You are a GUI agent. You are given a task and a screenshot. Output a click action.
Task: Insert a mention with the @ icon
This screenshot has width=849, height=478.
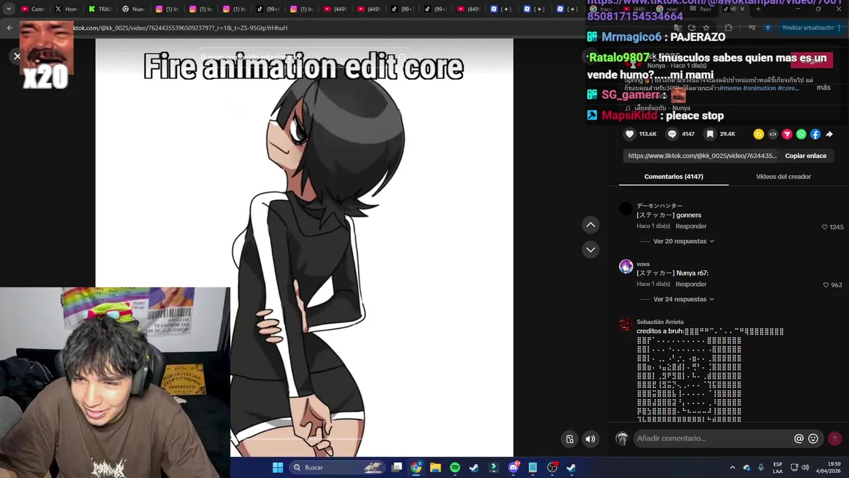[x=799, y=438]
